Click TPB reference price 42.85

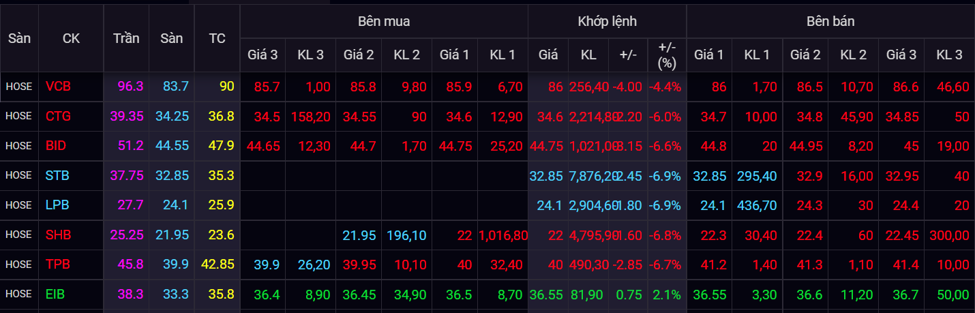point(218,265)
